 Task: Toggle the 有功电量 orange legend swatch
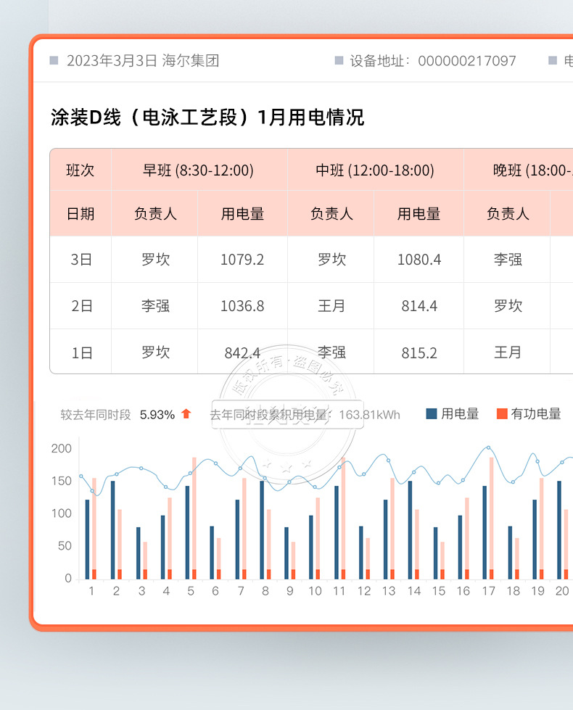[502, 413]
